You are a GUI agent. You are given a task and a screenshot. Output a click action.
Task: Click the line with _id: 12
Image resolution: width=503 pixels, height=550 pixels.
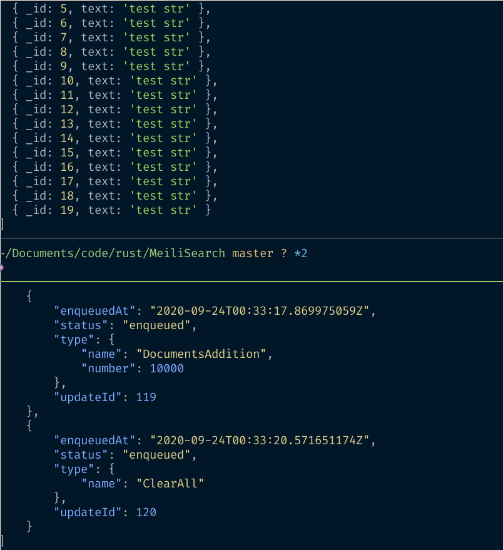114,109
